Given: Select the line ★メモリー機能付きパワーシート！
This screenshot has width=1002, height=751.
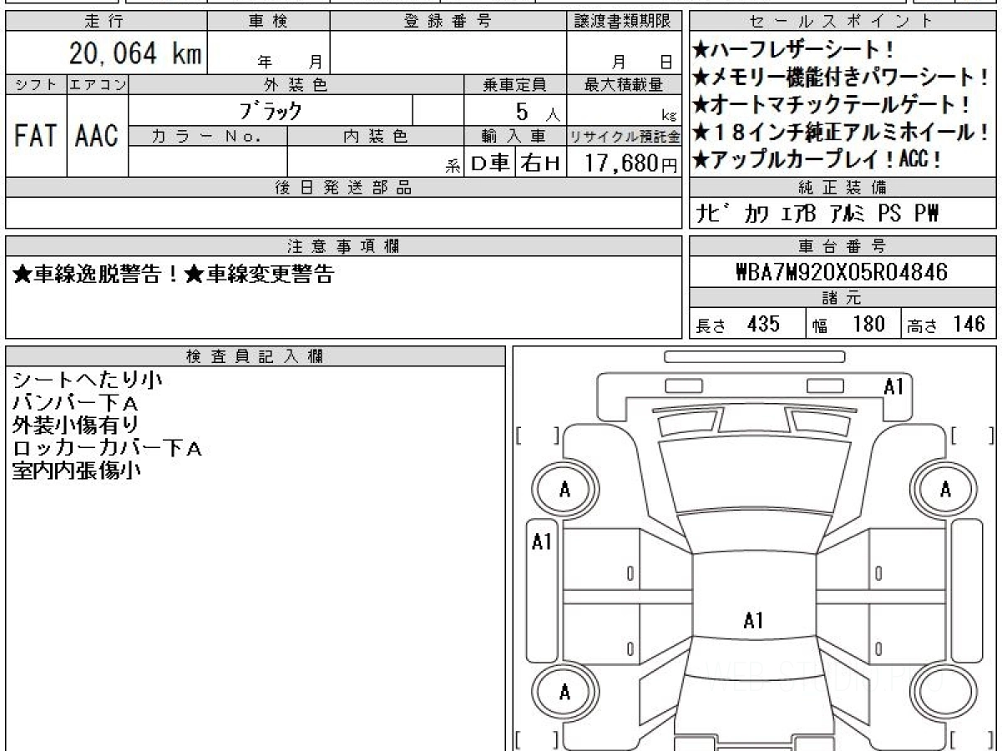Looking at the screenshot, I should (x=842, y=78).
